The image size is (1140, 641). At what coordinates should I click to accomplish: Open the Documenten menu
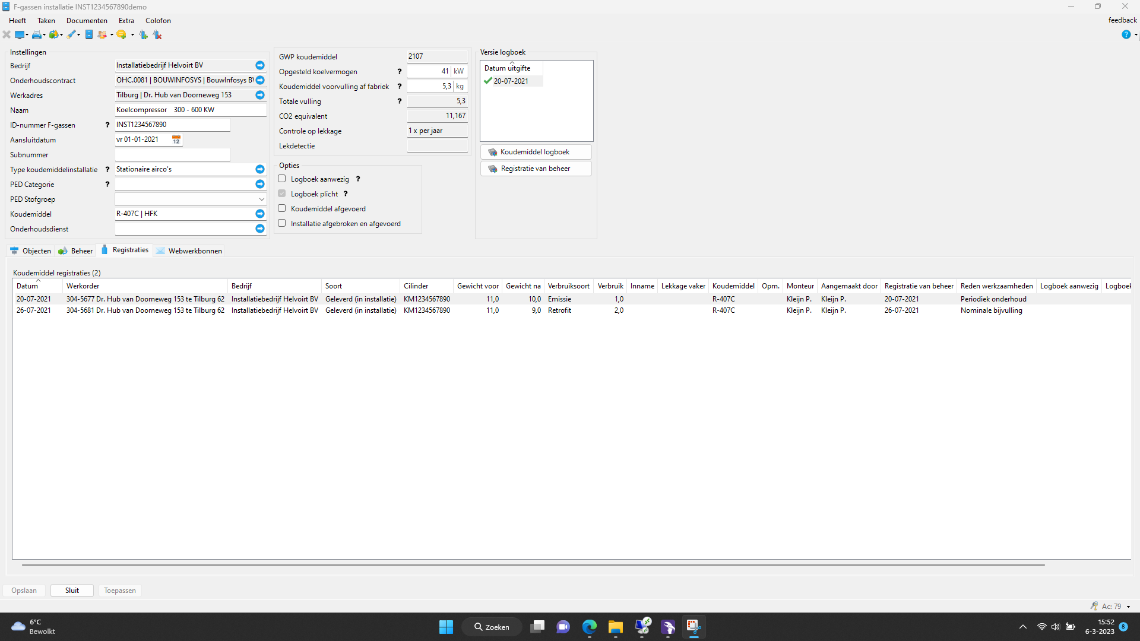click(x=87, y=20)
